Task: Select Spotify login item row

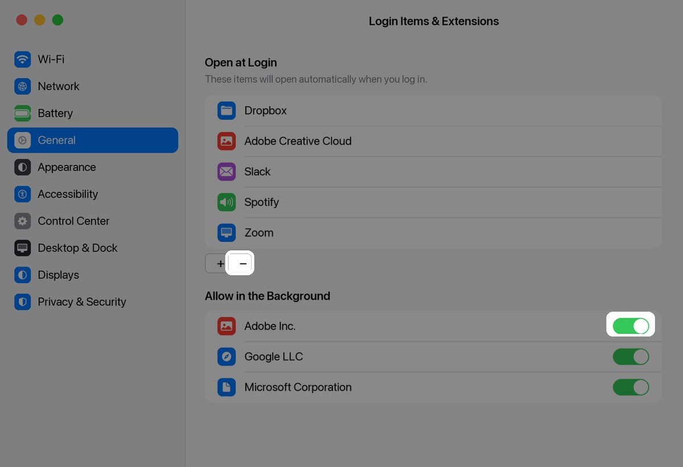Action: (x=433, y=202)
